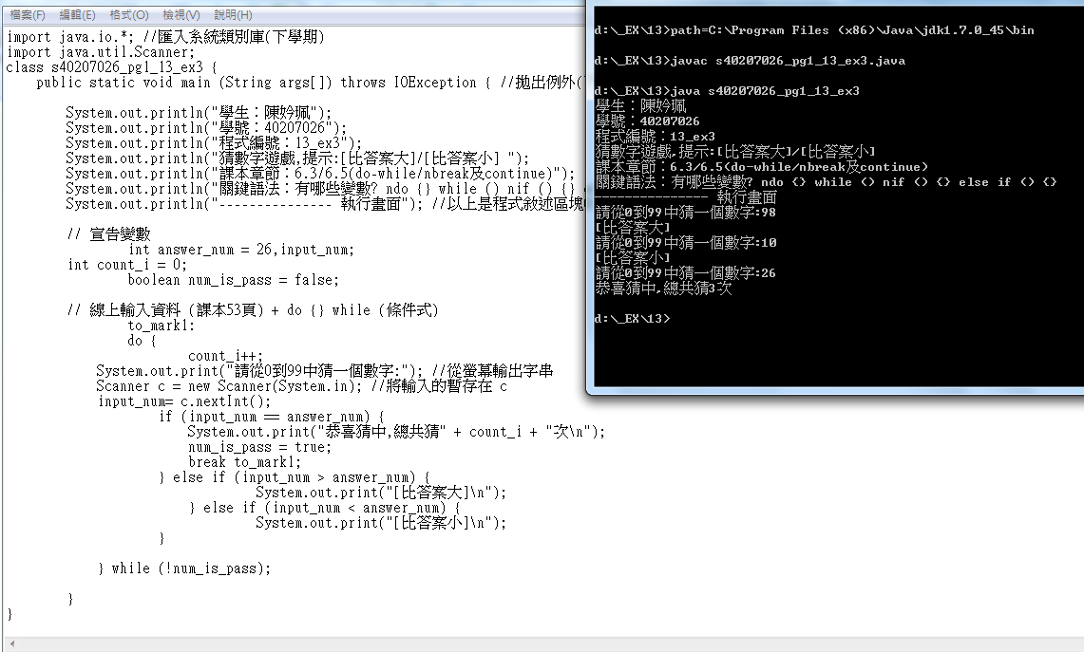Click the println line with 學號：40207026
1084x652 pixels.
(206, 128)
